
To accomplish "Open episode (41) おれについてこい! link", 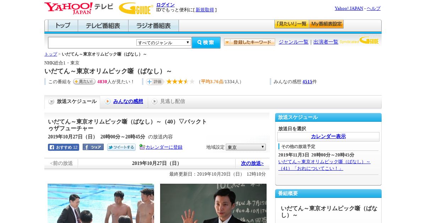I will (x=324, y=165).
